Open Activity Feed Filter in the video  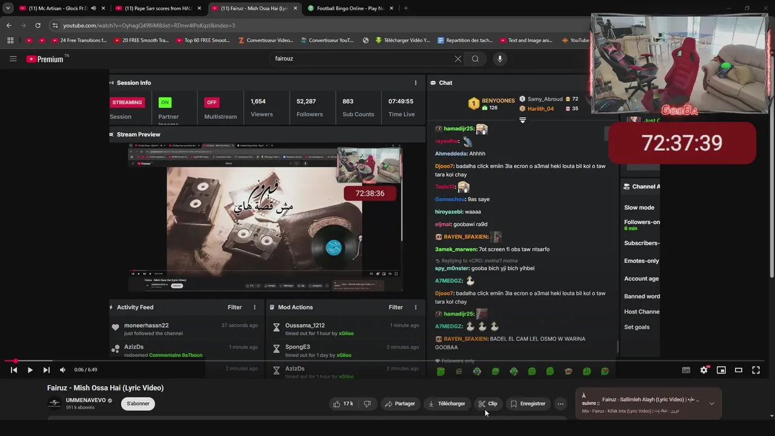click(235, 308)
